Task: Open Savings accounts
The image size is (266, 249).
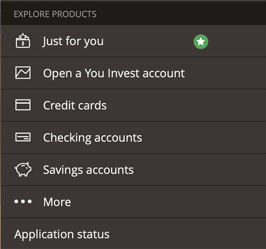Action: tap(88, 170)
